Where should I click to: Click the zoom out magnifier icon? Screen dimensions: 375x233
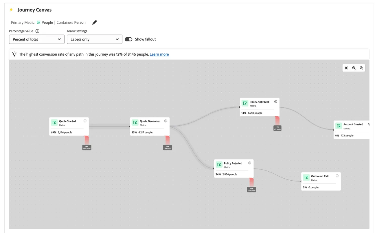(354, 68)
